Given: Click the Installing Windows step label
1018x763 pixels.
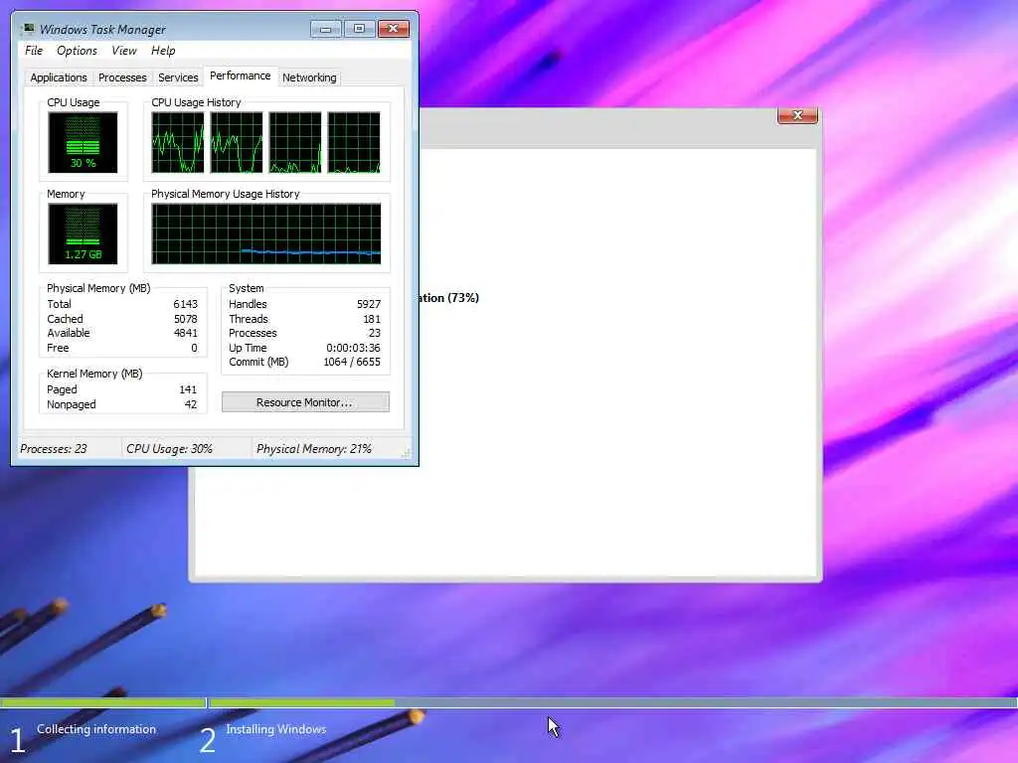Looking at the screenshot, I should point(276,729).
